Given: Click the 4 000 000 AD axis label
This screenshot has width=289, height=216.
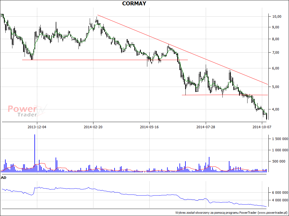Looking at the screenshot, I should [280, 200].
